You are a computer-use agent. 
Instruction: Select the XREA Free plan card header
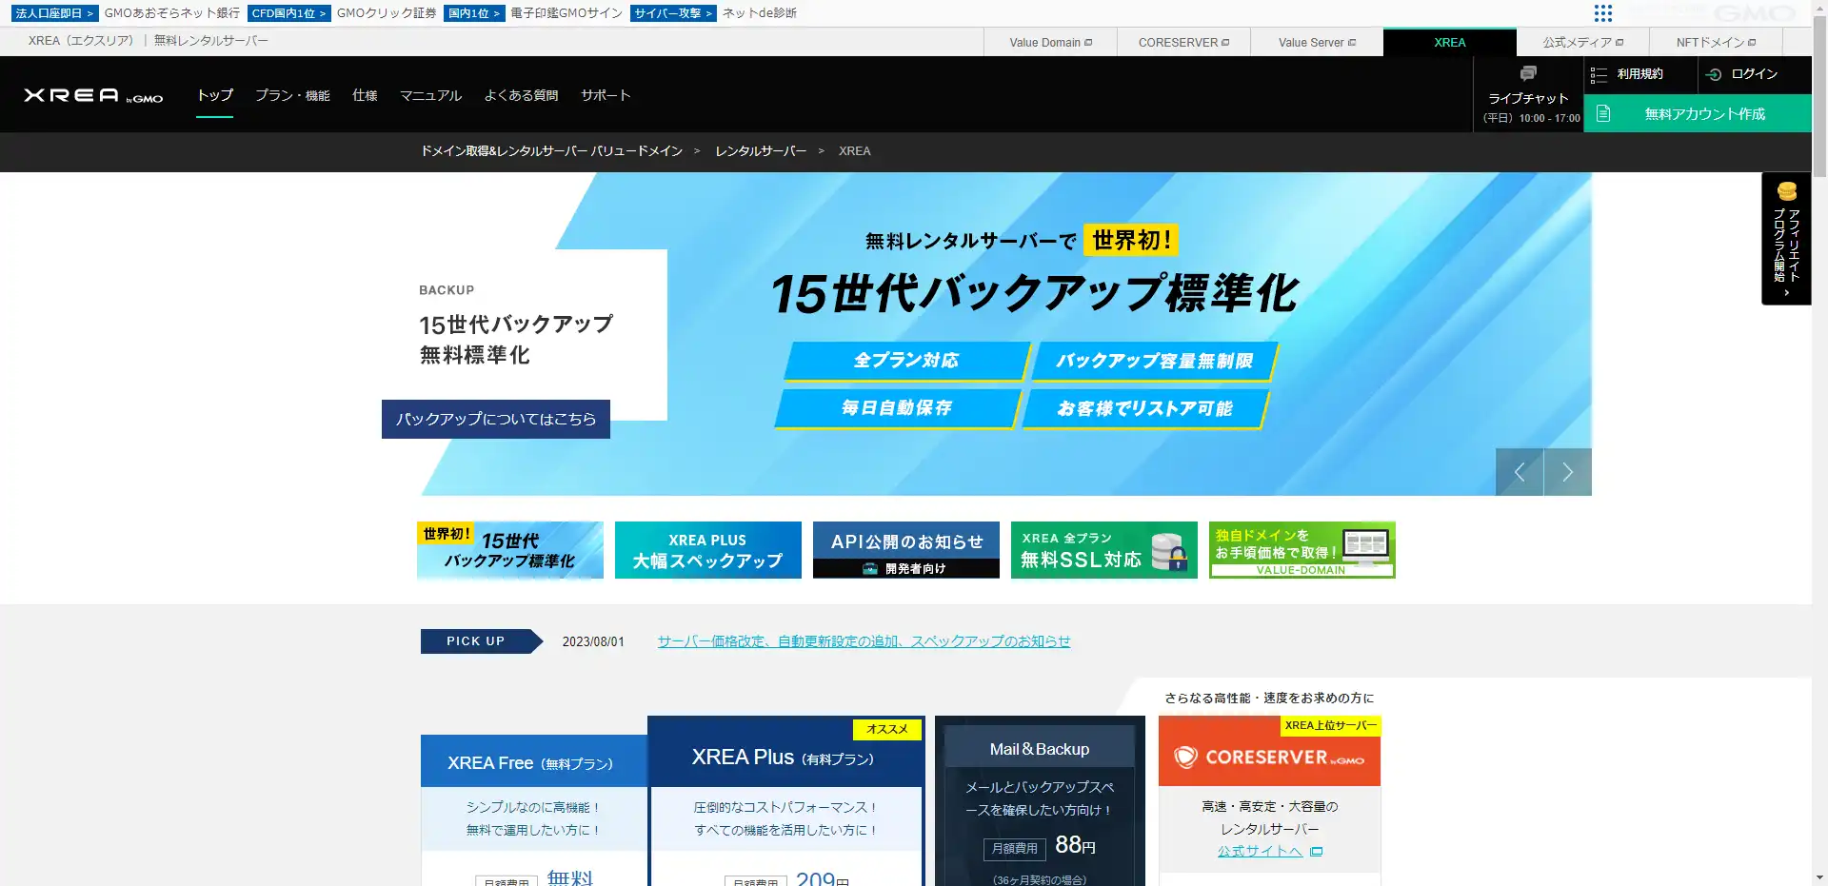[x=534, y=761]
